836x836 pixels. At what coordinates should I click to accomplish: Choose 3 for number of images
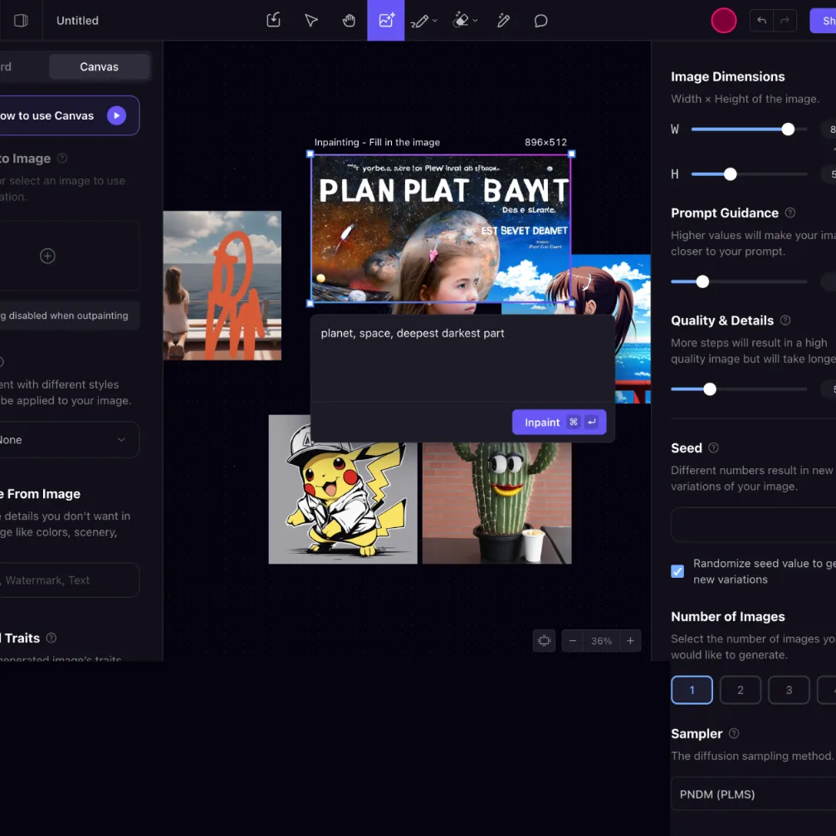(x=789, y=690)
